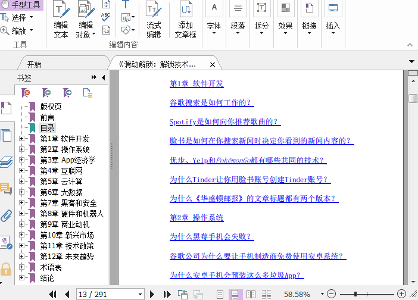
Task: Click the zoom slider handle
Action: tap(355, 294)
